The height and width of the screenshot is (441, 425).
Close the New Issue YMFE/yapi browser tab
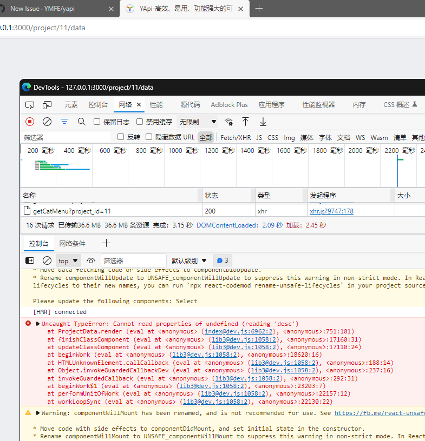point(112,9)
